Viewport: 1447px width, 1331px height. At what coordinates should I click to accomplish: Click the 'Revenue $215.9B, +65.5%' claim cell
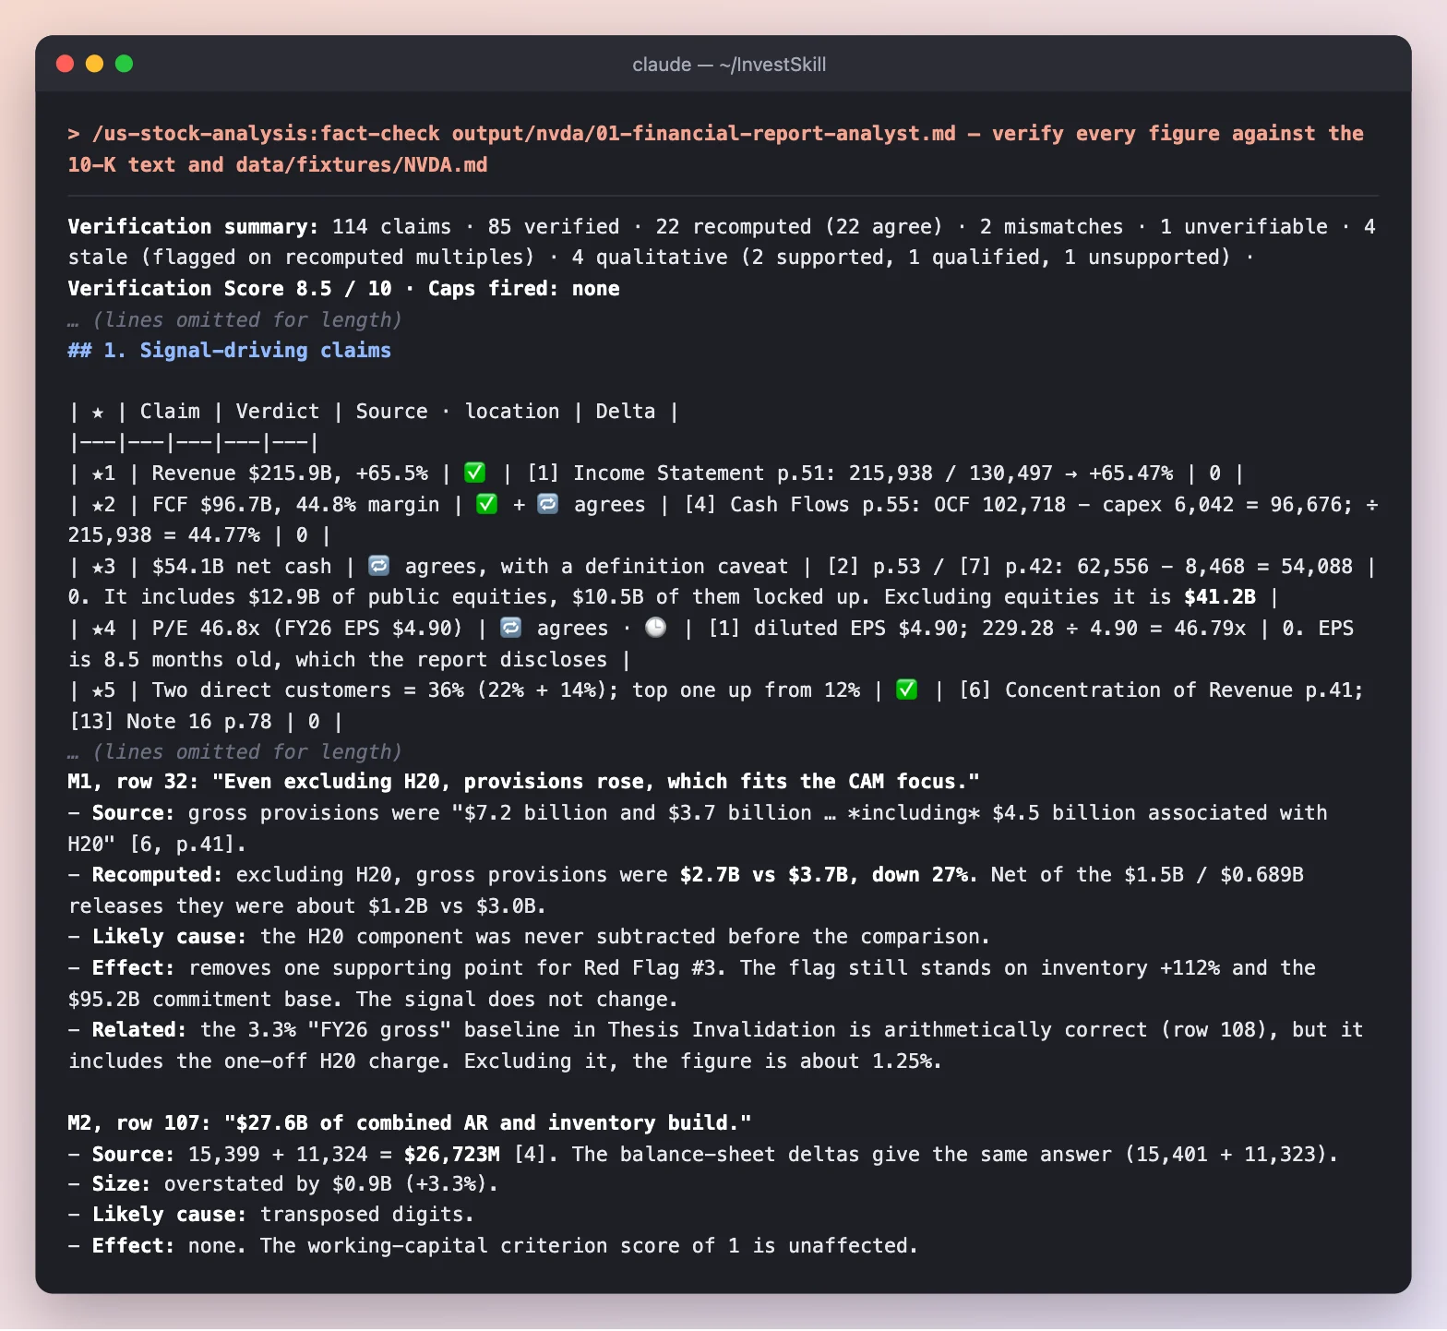(x=290, y=474)
